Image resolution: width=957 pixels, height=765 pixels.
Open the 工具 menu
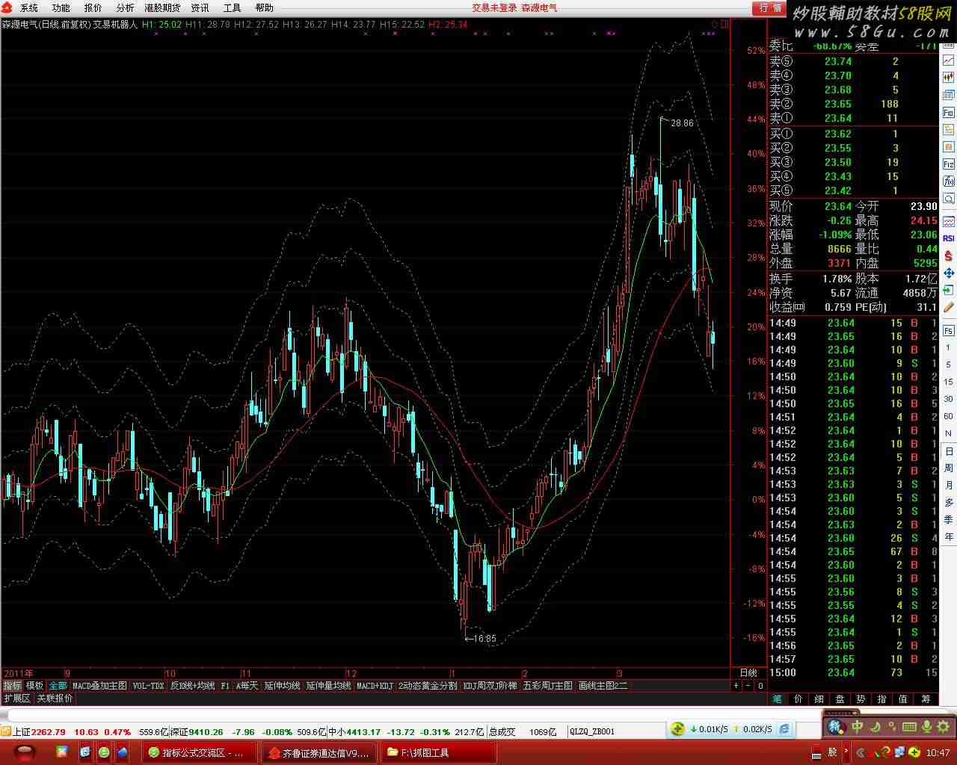[232, 7]
